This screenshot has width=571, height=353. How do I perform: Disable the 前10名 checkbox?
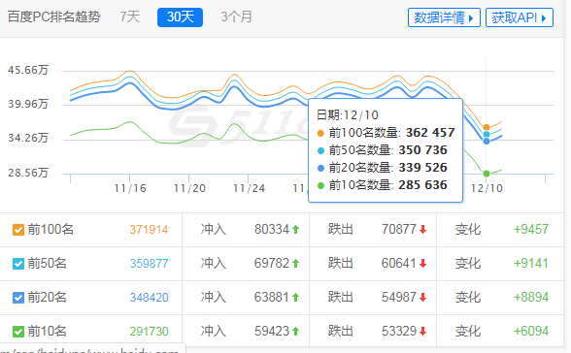(18, 332)
